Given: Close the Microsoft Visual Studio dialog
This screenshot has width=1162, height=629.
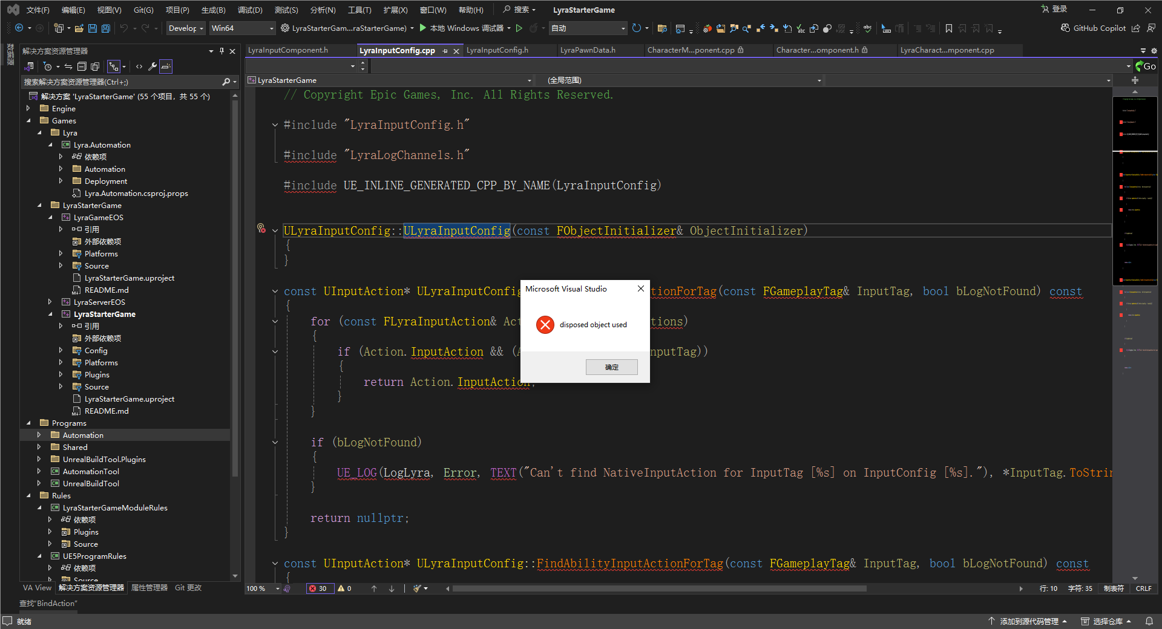Looking at the screenshot, I should coord(640,288).
